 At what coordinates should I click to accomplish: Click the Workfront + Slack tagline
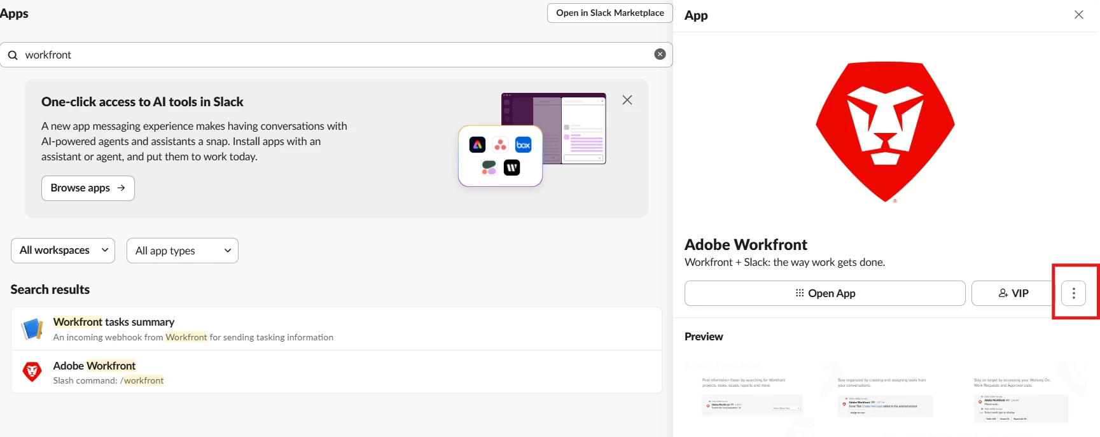784,262
